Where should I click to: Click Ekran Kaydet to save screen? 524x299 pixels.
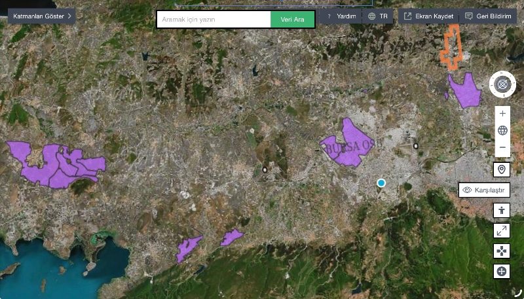pos(428,16)
